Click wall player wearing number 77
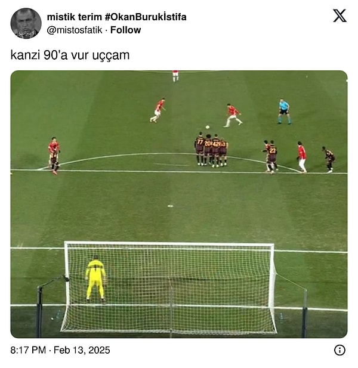Screen dimensions: 358x368 click(x=200, y=149)
